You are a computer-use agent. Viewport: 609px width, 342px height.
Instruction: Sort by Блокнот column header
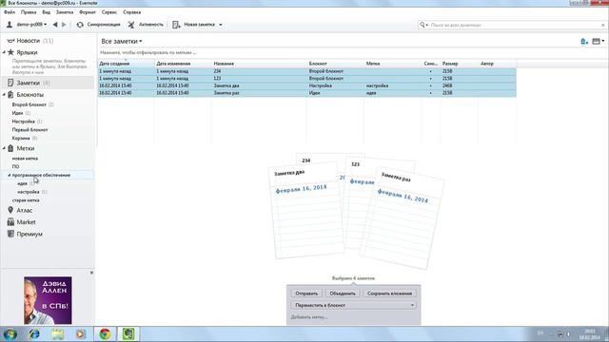click(x=318, y=64)
